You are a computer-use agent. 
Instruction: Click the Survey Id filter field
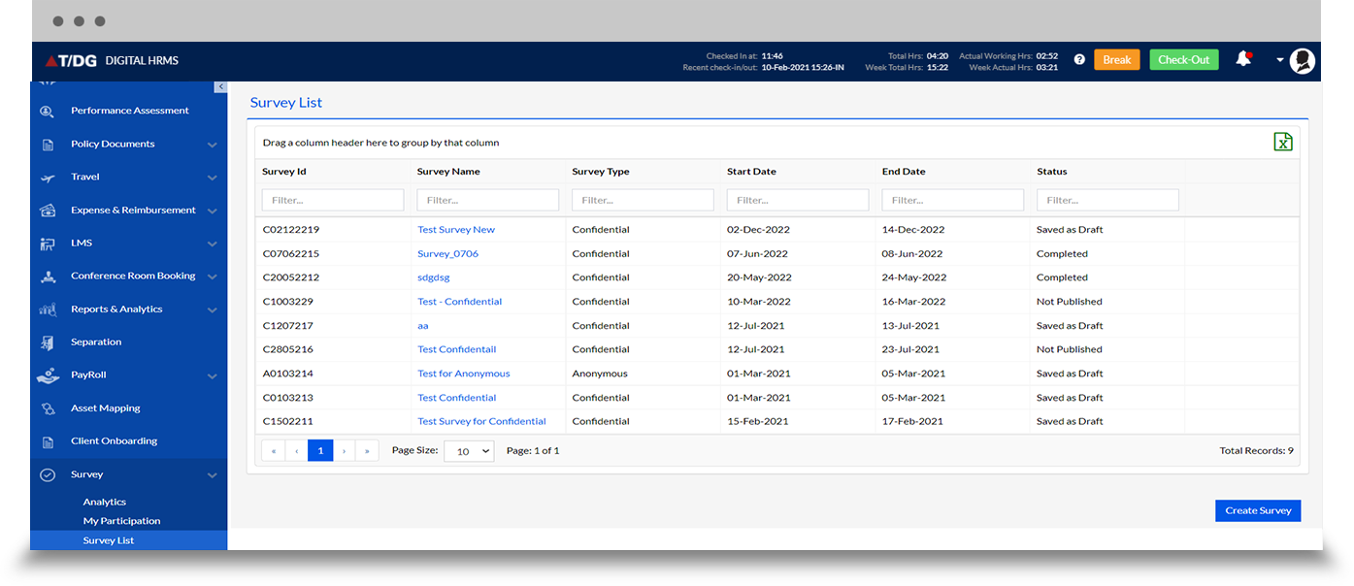tap(333, 200)
